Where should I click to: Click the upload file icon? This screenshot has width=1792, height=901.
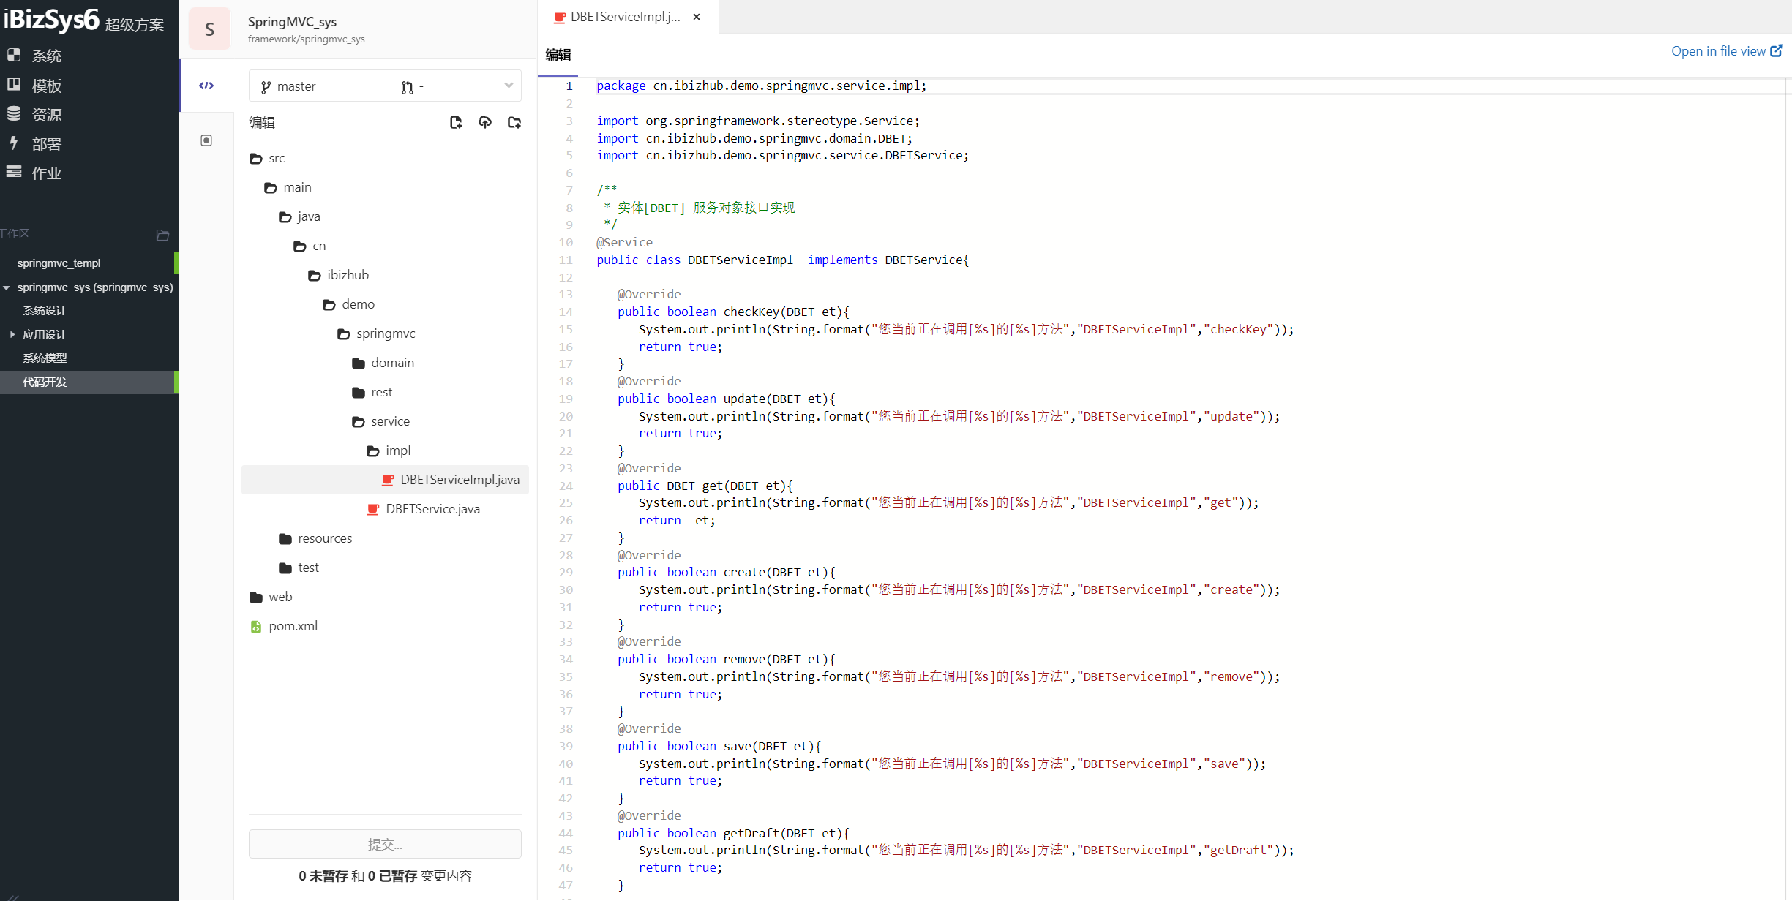coord(485,122)
